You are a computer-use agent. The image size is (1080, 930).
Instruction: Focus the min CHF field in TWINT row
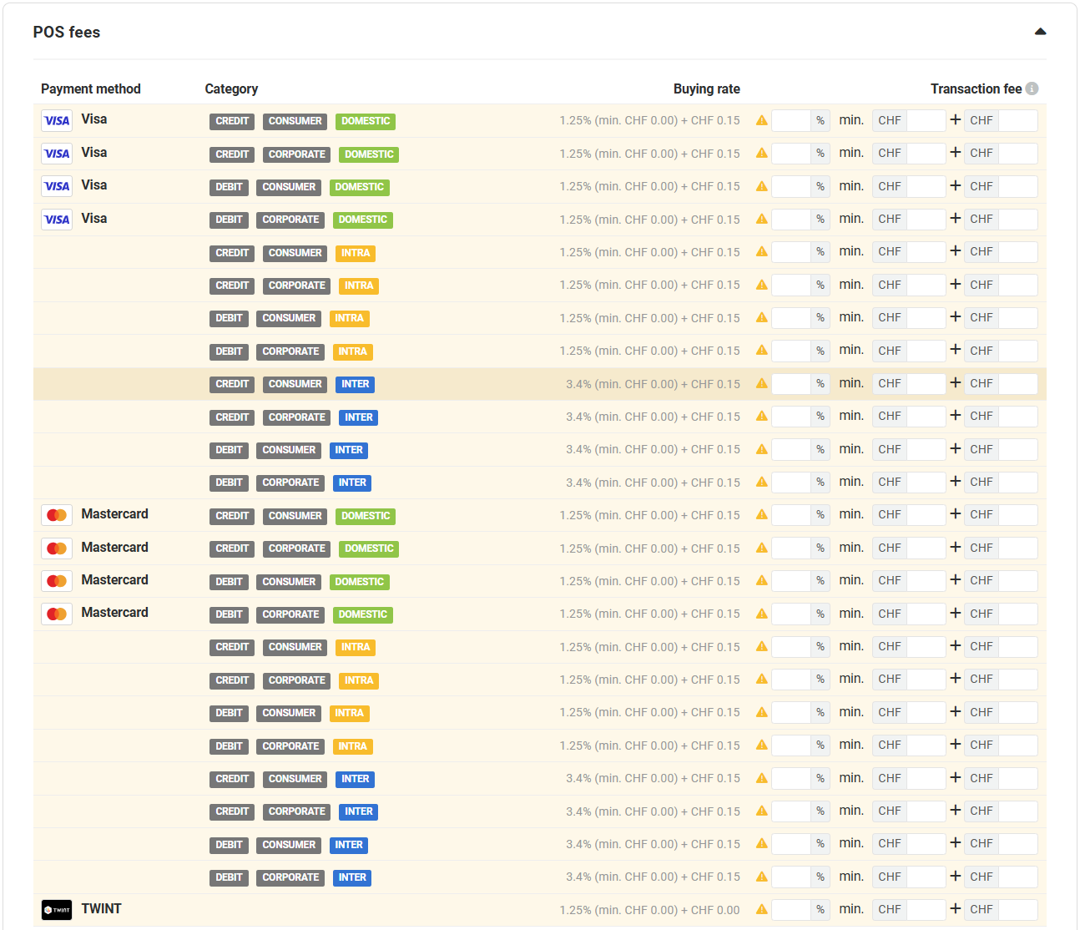click(x=926, y=910)
